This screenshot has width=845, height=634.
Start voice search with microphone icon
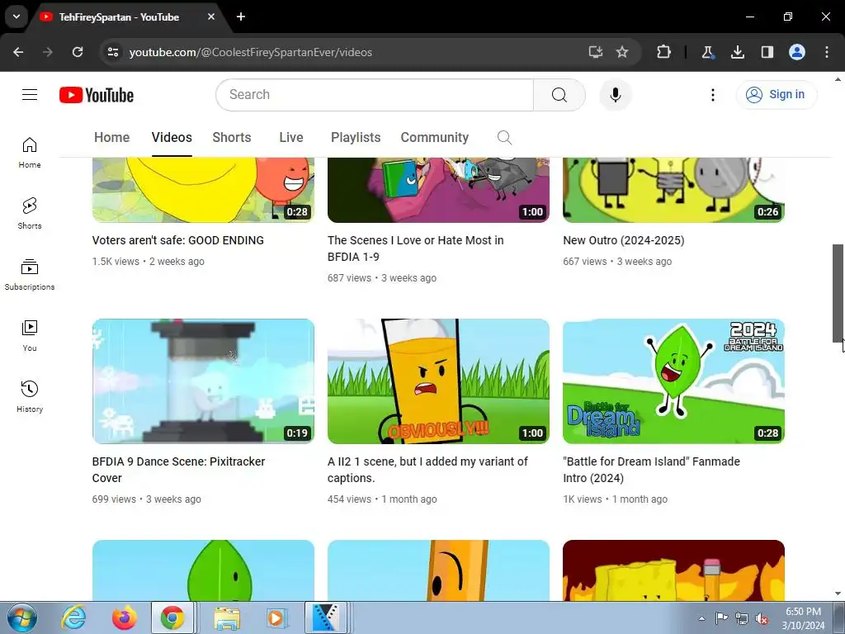coord(615,95)
